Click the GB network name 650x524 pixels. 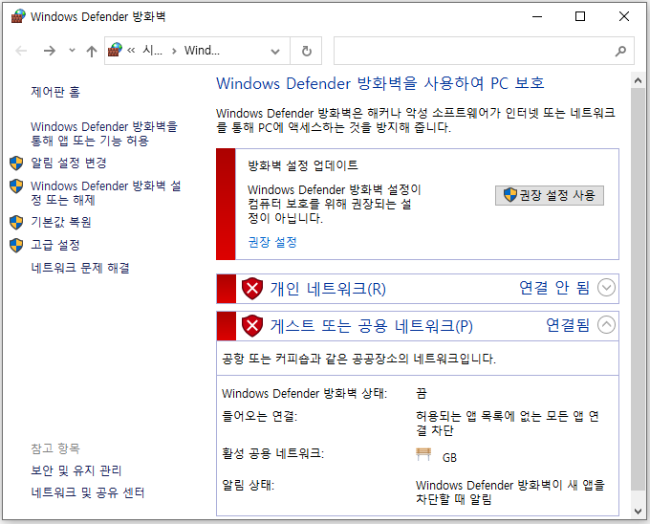449,458
